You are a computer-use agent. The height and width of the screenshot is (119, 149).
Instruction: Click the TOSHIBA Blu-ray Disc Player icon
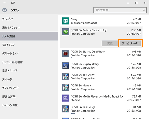click(x=66, y=53)
